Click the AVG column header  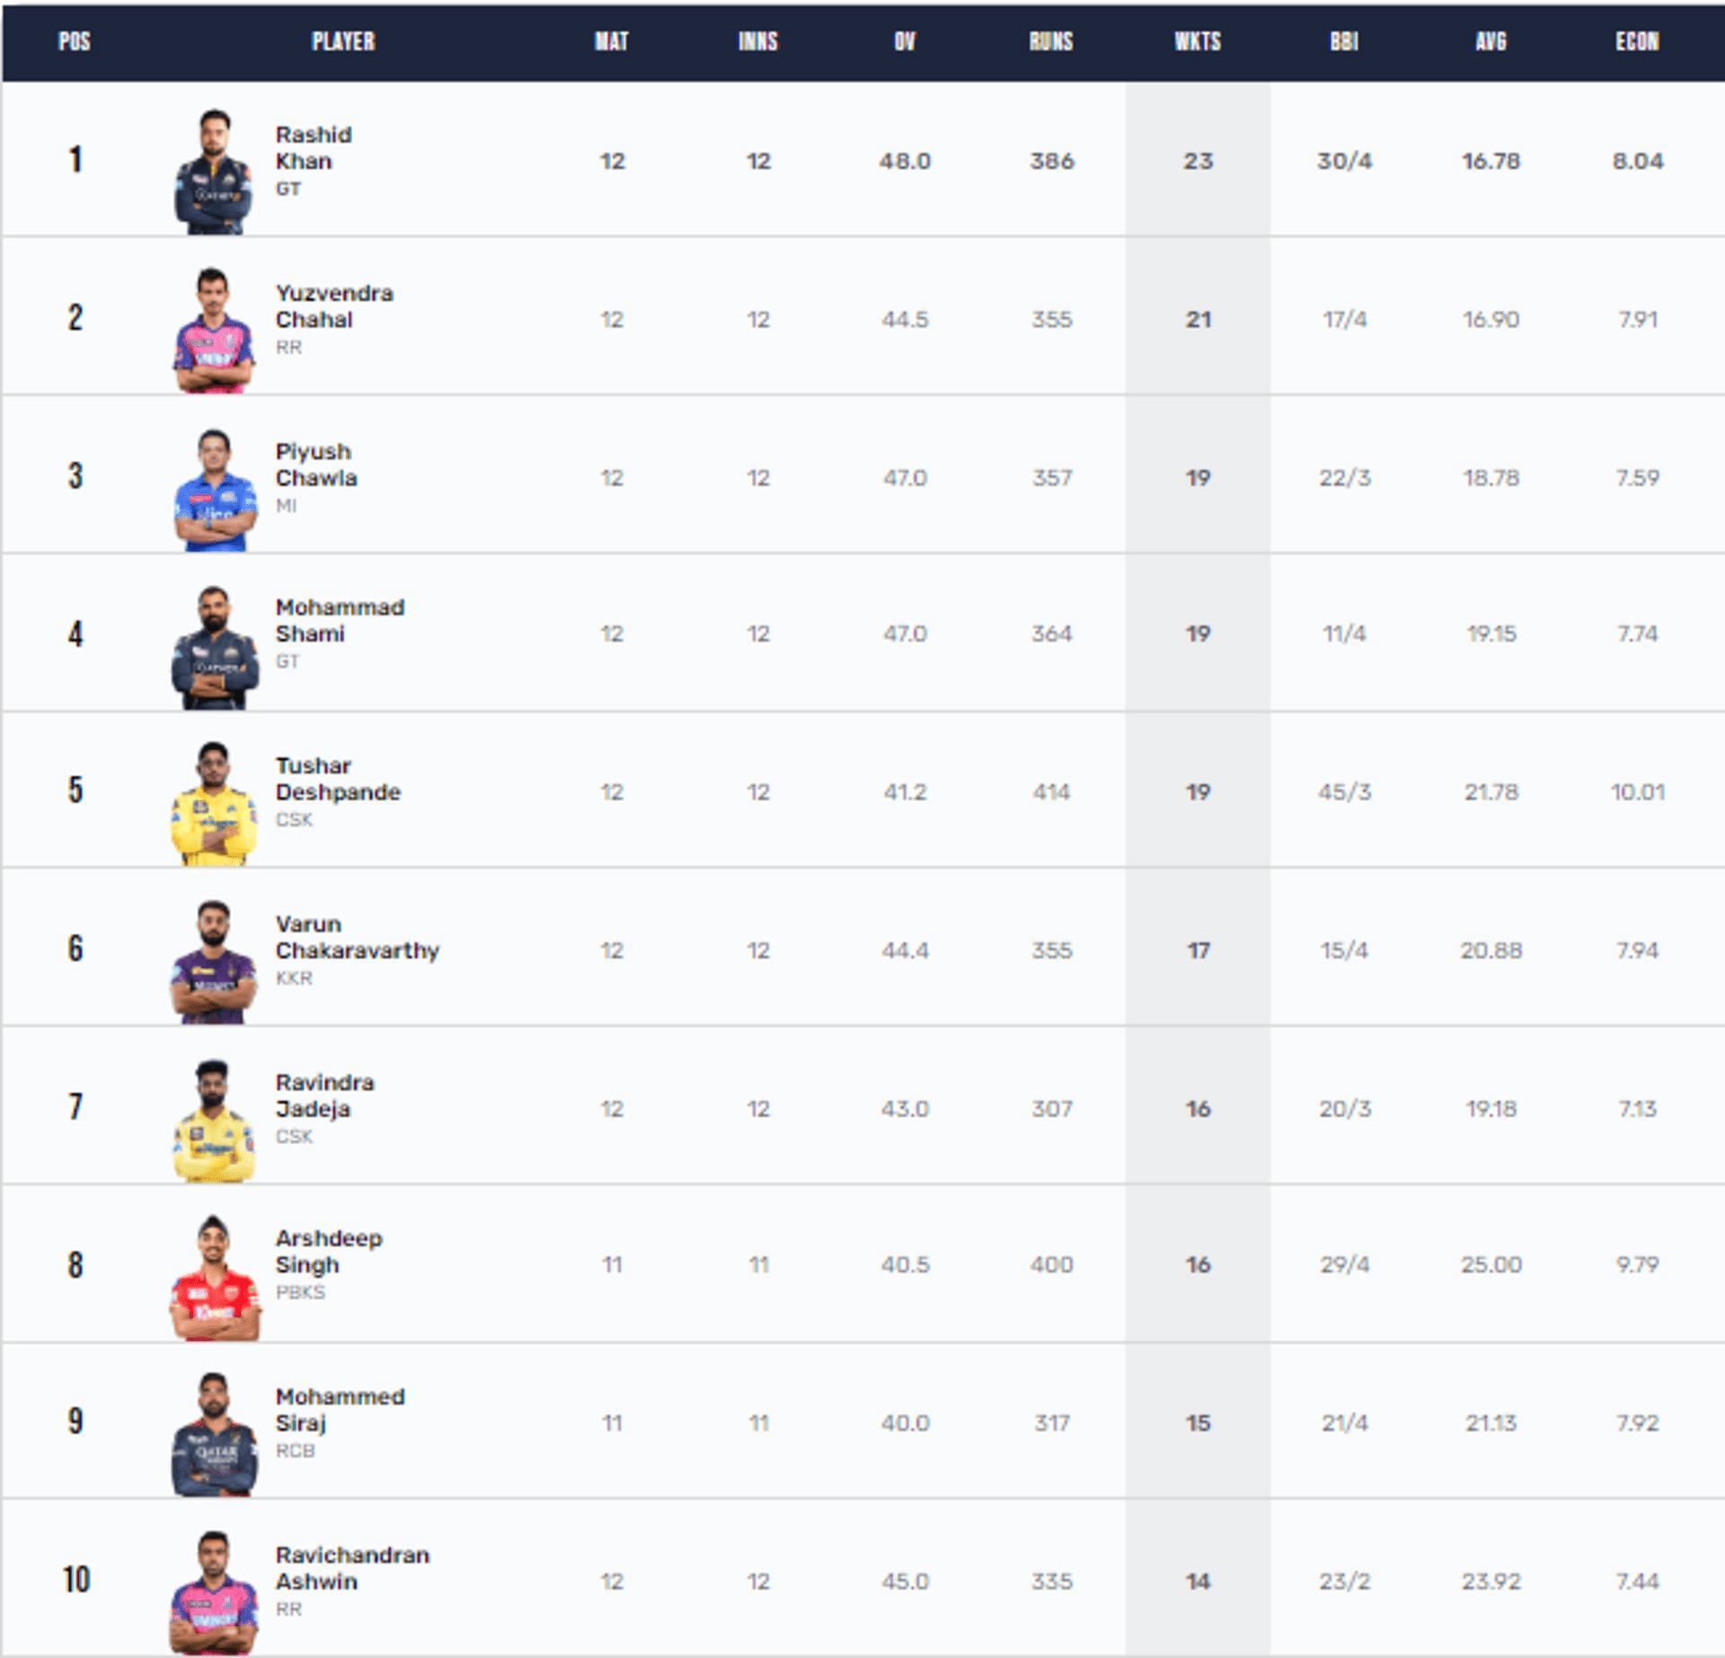click(x=1491, y=41)
